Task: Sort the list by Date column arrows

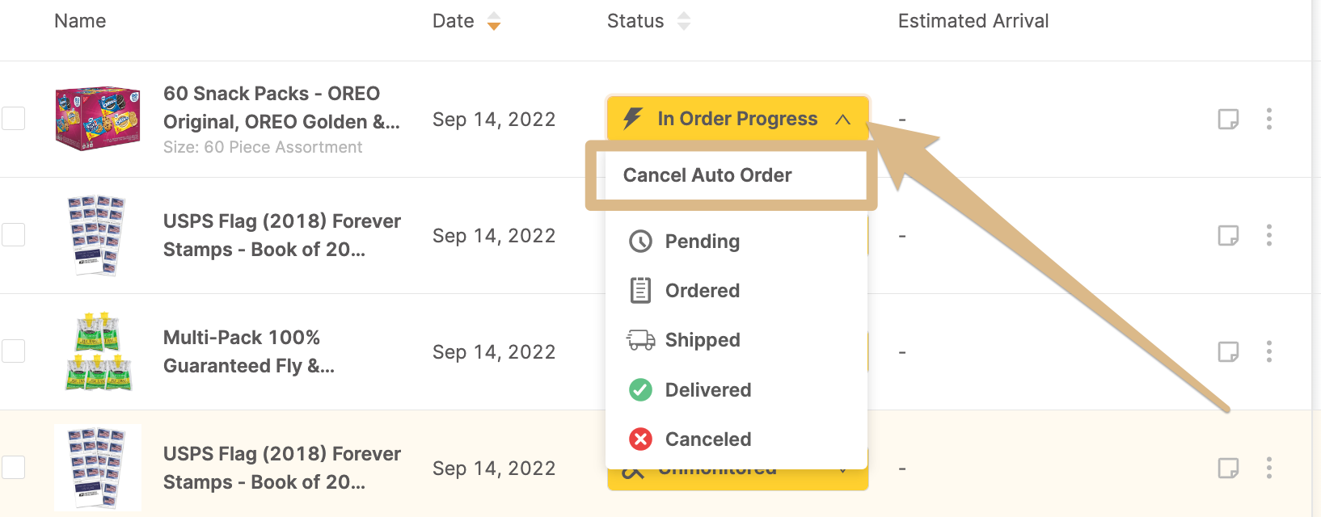Action: [x=494, y=21]
